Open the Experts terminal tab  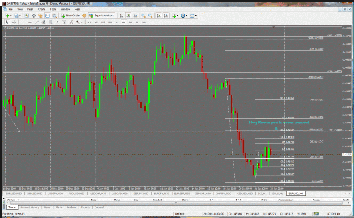(86, 207)
